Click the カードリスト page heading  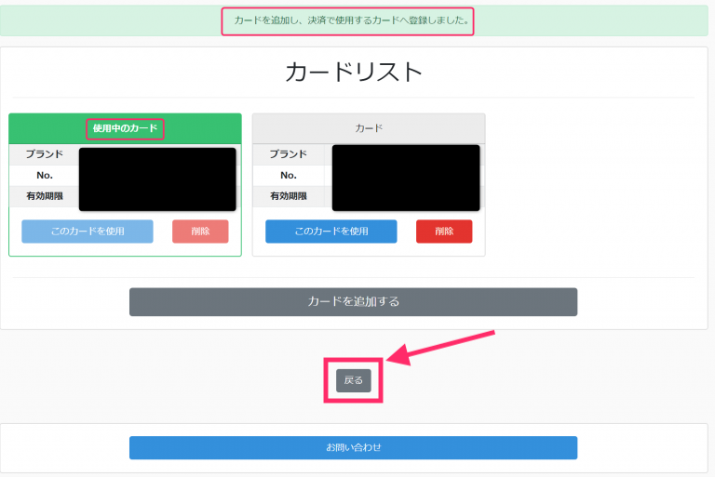354,72
